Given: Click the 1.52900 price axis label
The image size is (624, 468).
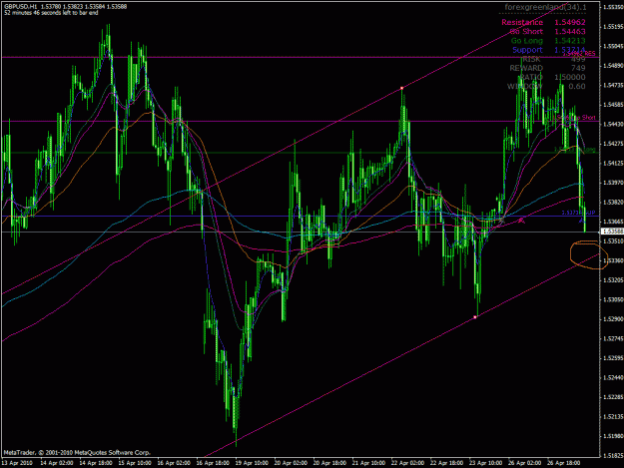Looking at the screenshot, I should [613, 319].
